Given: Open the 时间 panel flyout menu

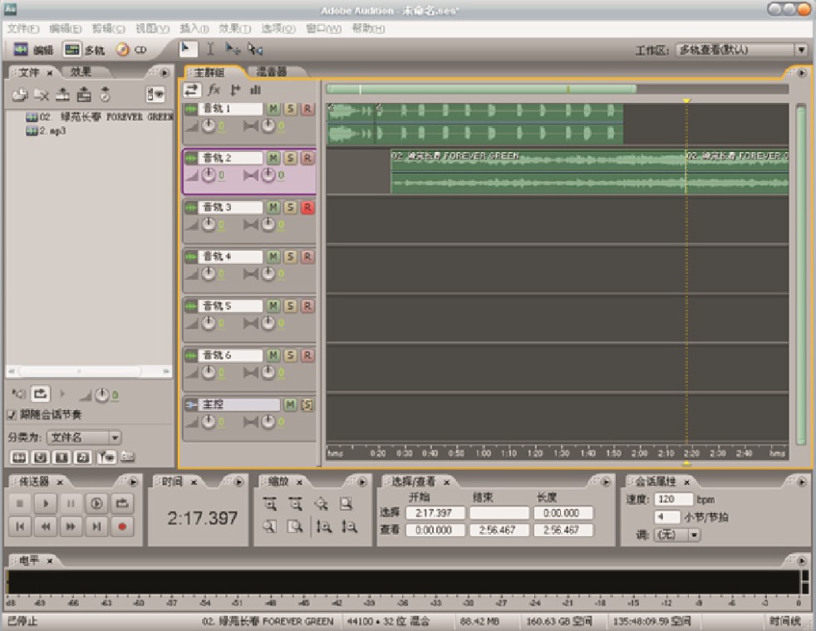Looking at the screenshot, I should [238, 482].
